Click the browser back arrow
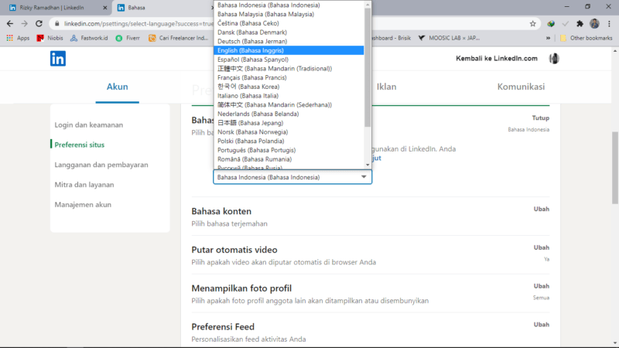The width and height of the screenshot is (619, 348). 10,24
